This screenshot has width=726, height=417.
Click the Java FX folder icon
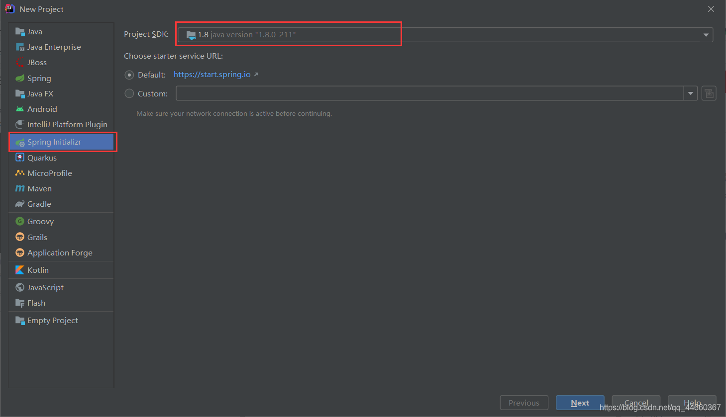pos(20,93)
